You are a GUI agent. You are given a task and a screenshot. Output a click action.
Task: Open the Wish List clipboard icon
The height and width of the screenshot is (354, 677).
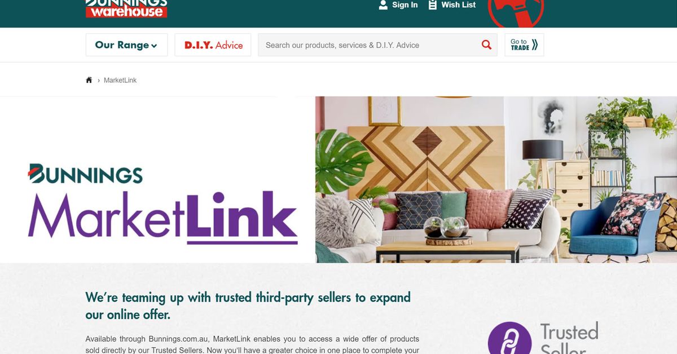tap(433, 5)
